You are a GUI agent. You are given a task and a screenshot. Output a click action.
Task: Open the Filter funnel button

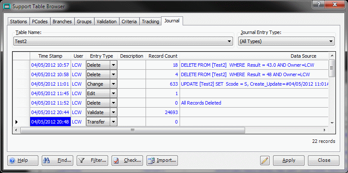pyautogui.click(x=92, y=160)
